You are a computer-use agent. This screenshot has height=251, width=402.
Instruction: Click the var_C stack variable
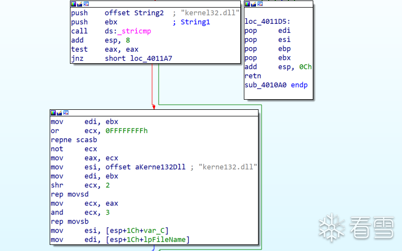pos(154,231)
